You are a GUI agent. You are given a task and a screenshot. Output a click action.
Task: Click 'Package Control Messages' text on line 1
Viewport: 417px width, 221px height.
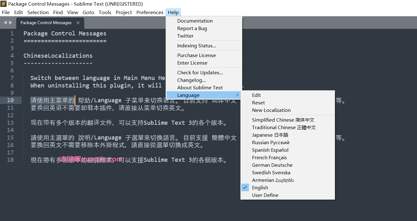(65, 33)
